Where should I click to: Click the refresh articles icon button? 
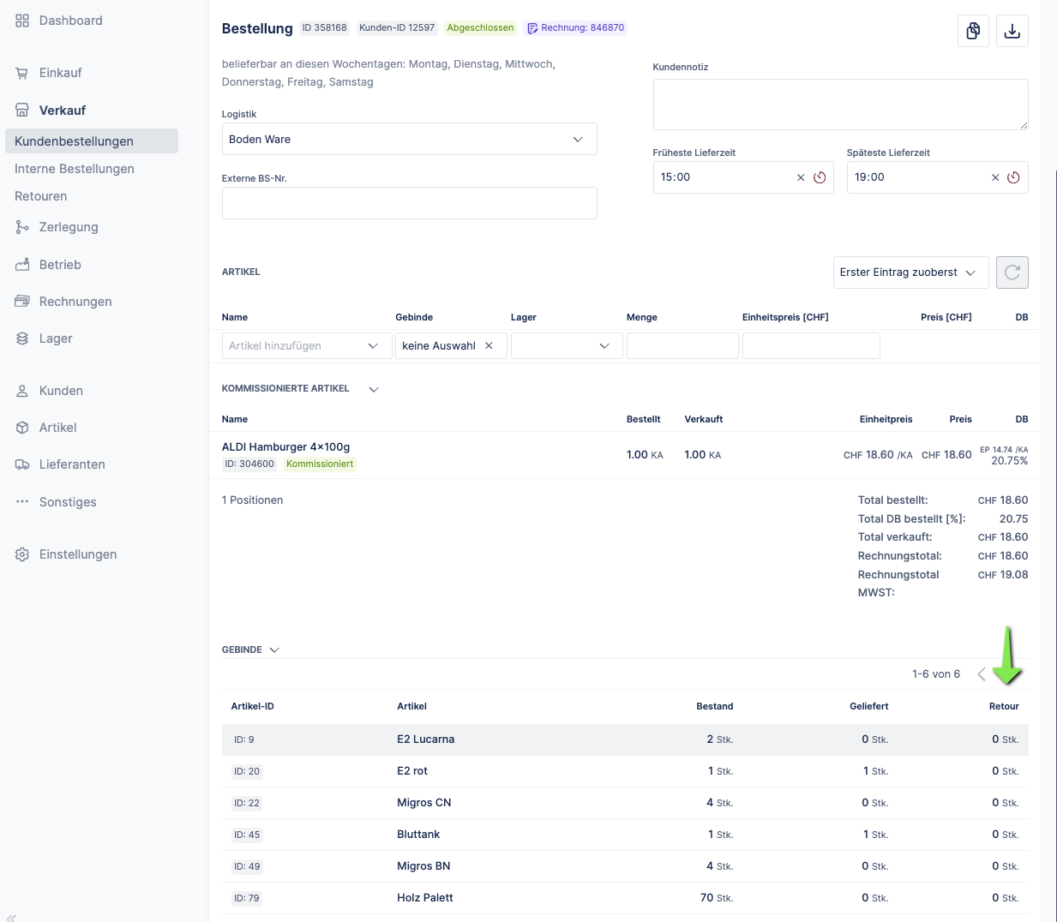1012,272
